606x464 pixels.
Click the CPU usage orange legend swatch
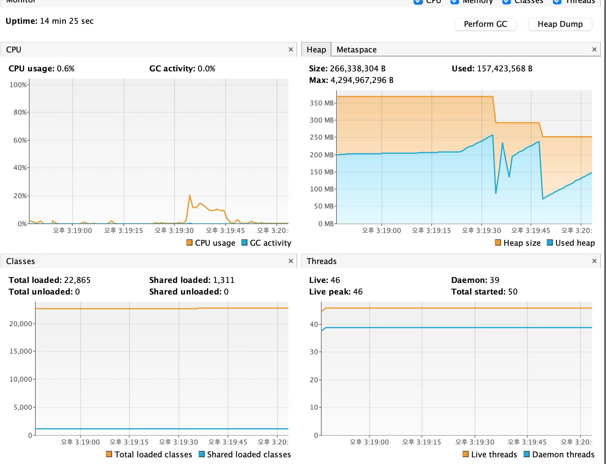(189, 243)
